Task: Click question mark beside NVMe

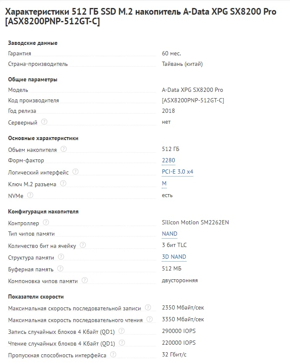Action: click(x=30, y=195)
